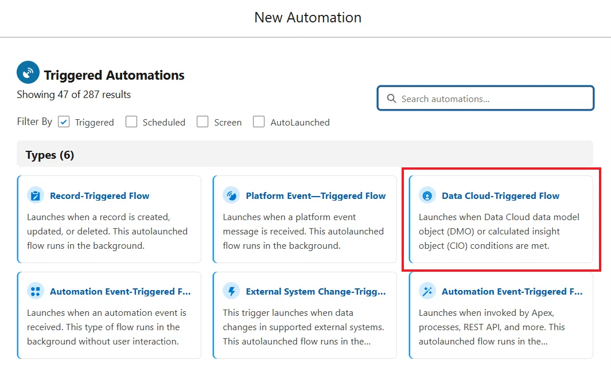Open External System Change-Trigg... title link
The image size is (611, 368).
click(316, 292)
